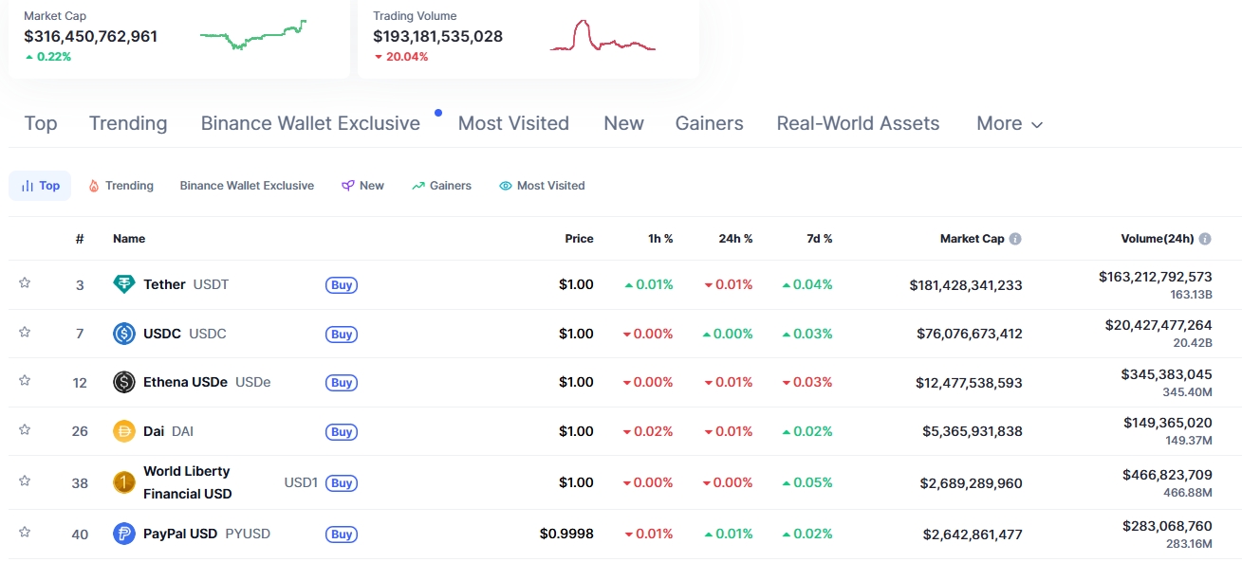Switch to the Real-World Assets tab
Screen dimensions: 1242x562
[x=857, y=123]
